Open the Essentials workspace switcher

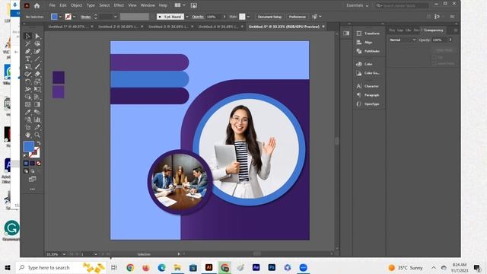pos(358,5)
